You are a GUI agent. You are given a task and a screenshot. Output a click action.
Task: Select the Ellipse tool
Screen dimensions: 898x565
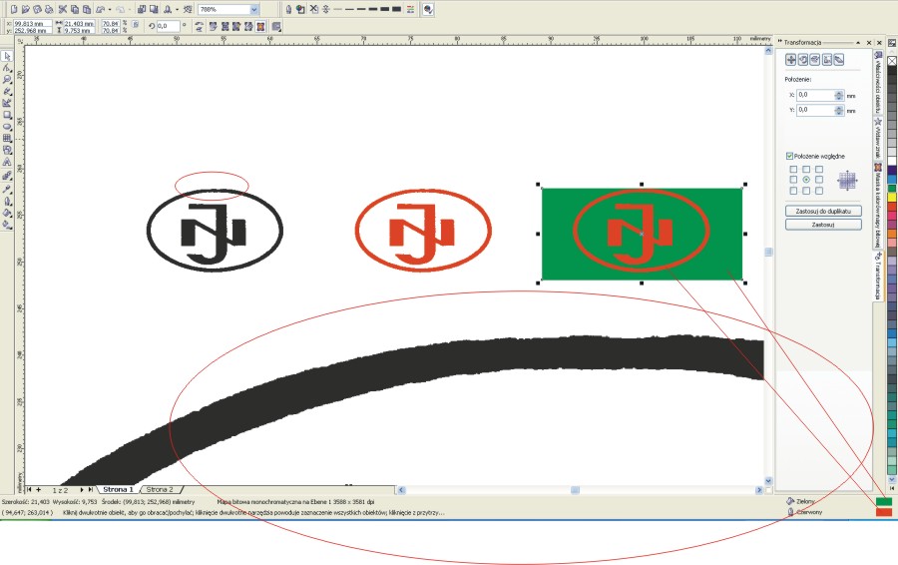(7, 127)
